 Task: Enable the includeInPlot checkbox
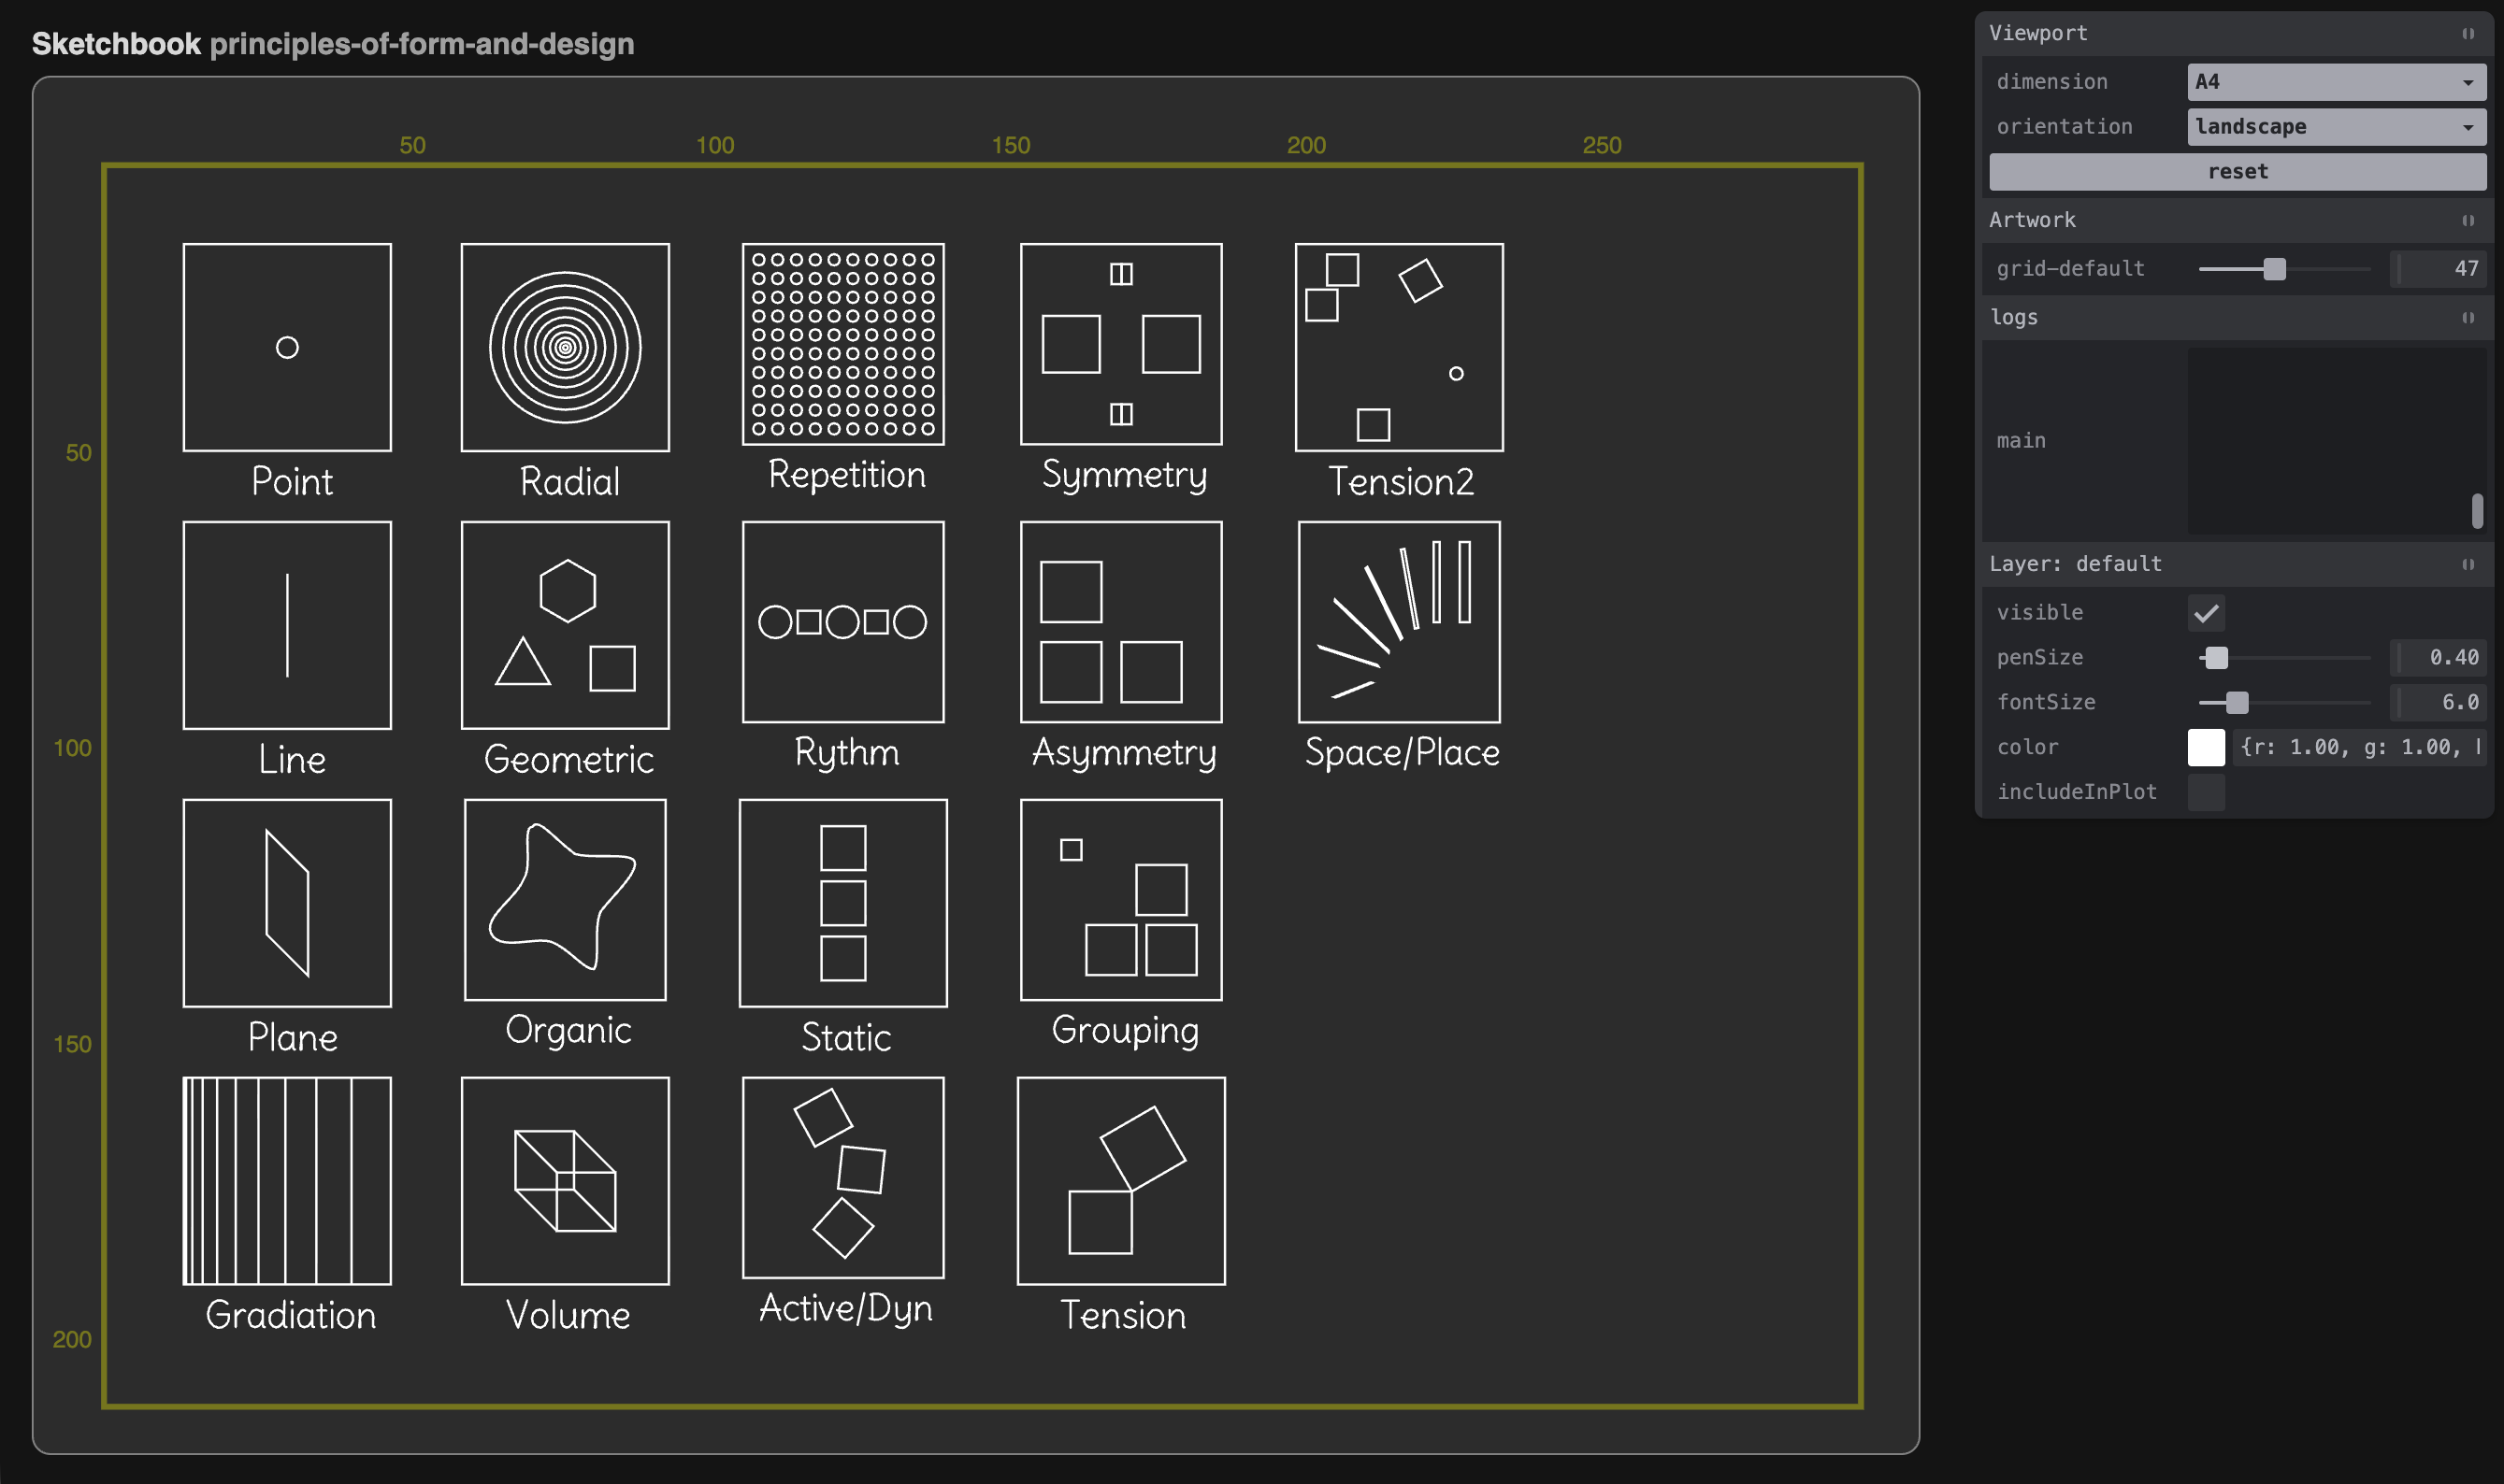2205,792
